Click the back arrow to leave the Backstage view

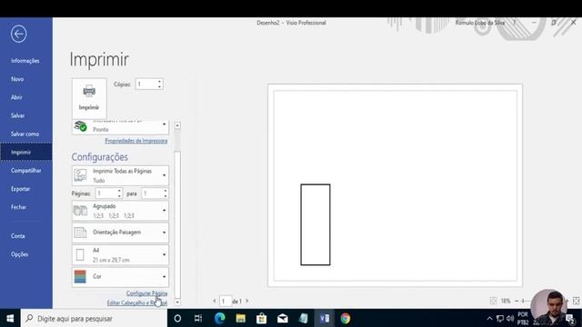tap(18, 34)
